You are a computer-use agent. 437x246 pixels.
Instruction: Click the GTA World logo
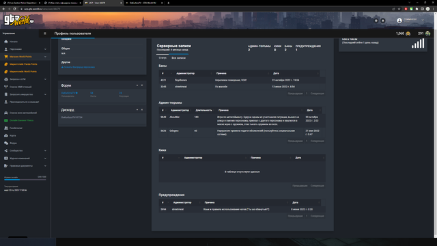[18, 20]
